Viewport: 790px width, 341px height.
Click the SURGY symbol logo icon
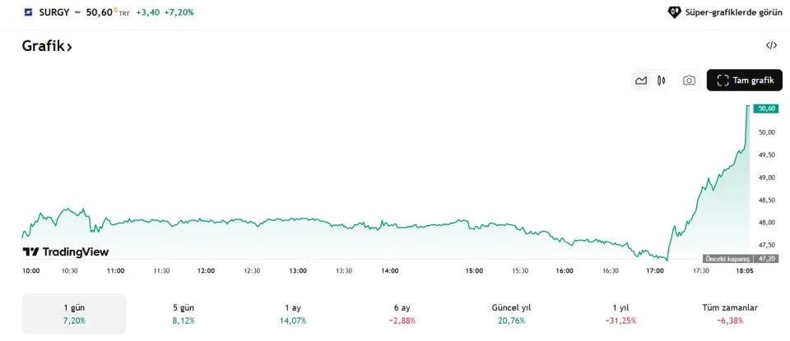coord(28,12)
